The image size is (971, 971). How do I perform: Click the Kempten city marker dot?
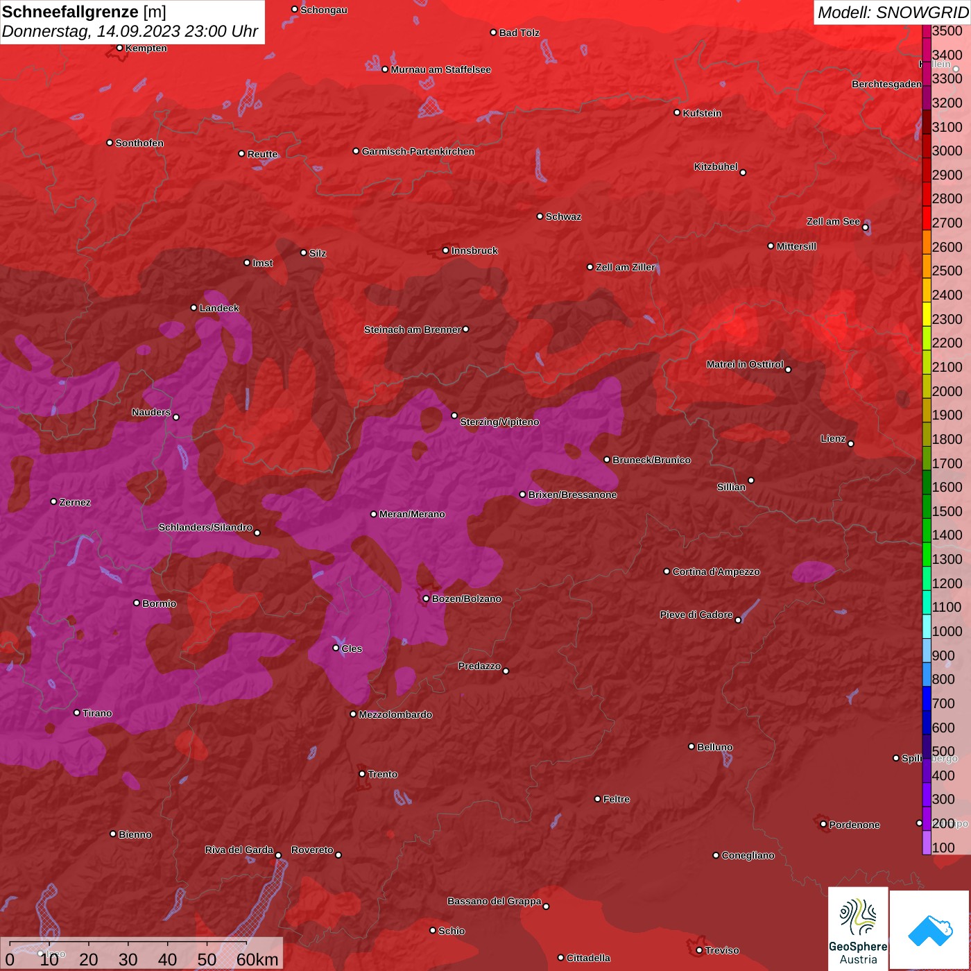pos(119,48)
